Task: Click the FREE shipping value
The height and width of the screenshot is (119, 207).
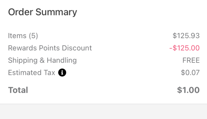Action: coord(191,61)
